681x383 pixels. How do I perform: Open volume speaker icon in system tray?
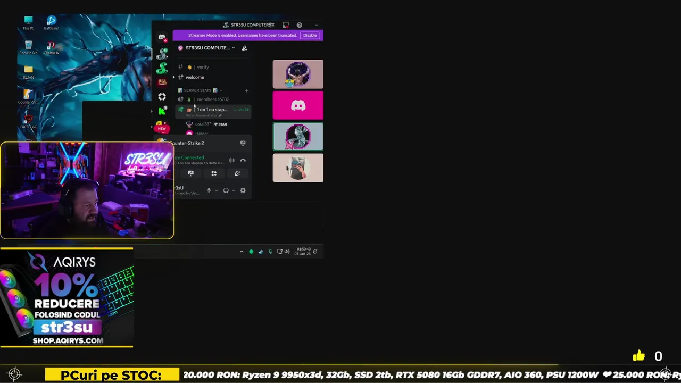point(287,252)
